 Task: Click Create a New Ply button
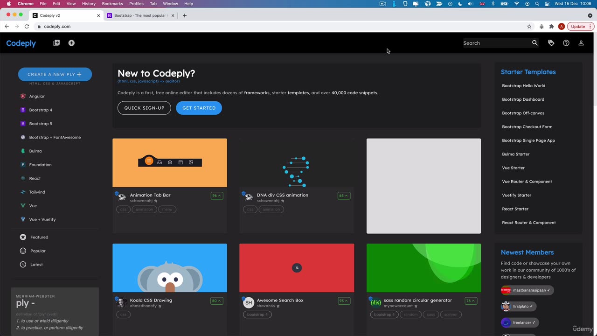(55, 74)
